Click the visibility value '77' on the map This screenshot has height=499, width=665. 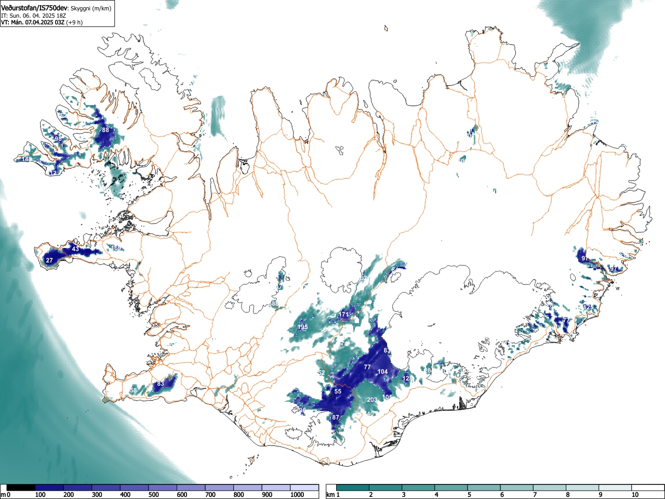(x=367, y=367)
